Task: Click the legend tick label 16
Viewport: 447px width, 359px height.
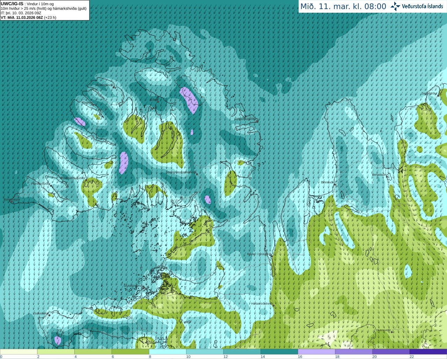Action: pyautogui.click(x=300, y=357)
